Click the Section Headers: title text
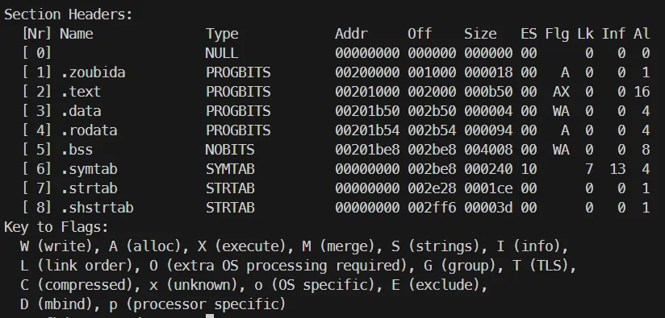 click(x=69, y=14)
